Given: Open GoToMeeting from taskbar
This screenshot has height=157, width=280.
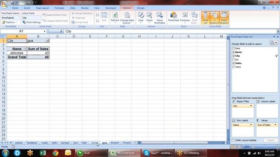Looking at the screenshot, I should pos(191,153).
